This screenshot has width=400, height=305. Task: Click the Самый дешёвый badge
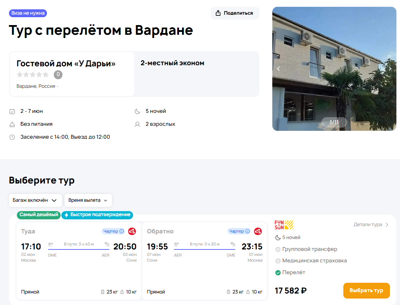pos(39,215)
